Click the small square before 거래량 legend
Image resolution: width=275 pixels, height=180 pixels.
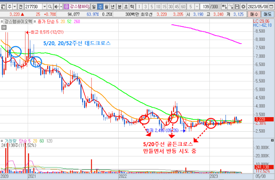tap(2, 141)
